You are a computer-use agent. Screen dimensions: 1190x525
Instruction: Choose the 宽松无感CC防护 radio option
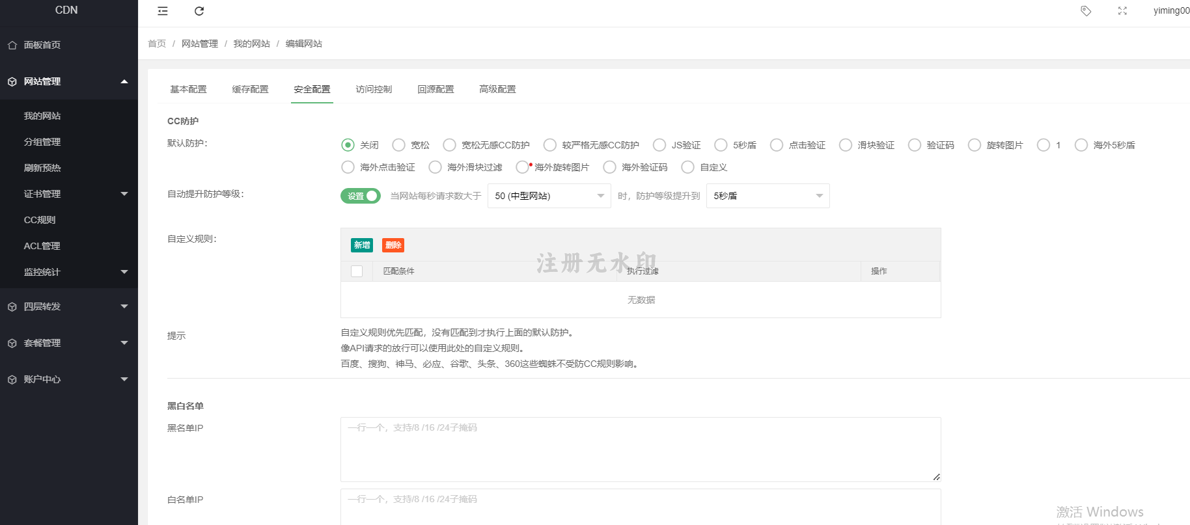coord(449,145)
